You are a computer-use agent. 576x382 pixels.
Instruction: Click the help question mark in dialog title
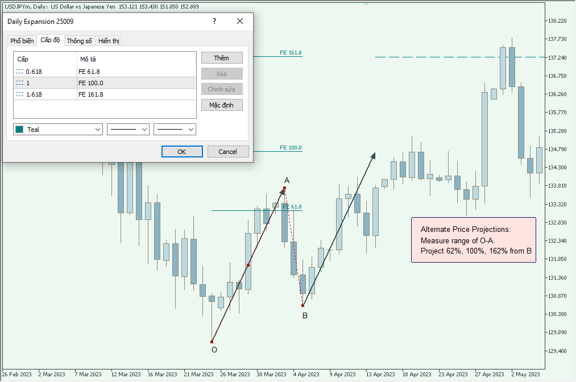coord(214,21)
